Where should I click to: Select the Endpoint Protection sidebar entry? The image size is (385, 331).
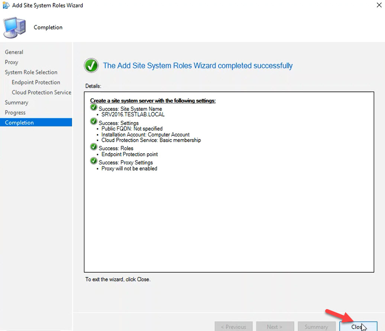point(35,82)
